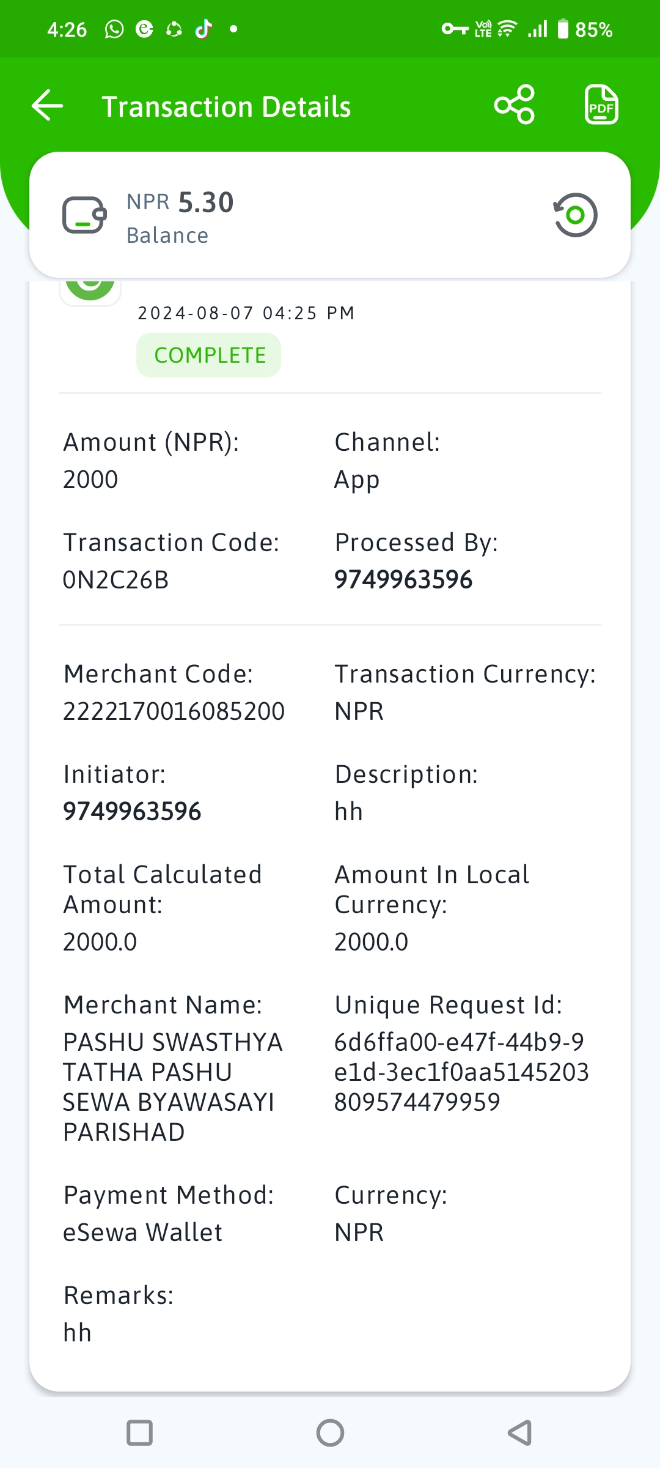Refresh the NPR balance
This screenshot has height=1468, width=660.
(x=575, y=215)
